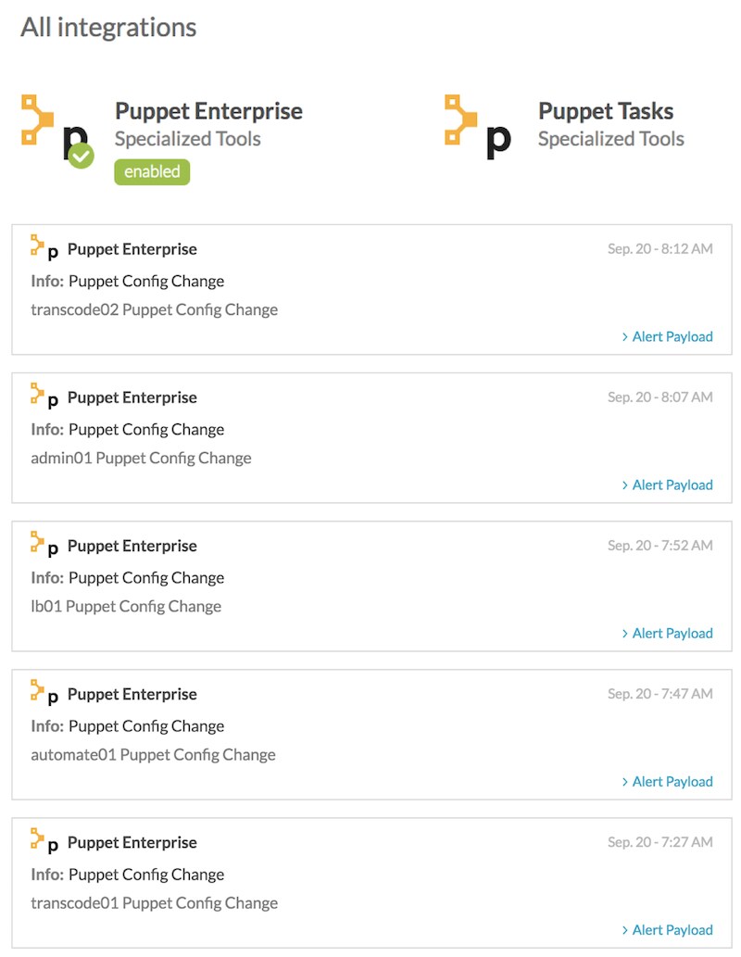The width and height of the screenshot is (741, 957).
Task: Select the lb01 Puppet Config Change message
Action: [x=126, y=606]
